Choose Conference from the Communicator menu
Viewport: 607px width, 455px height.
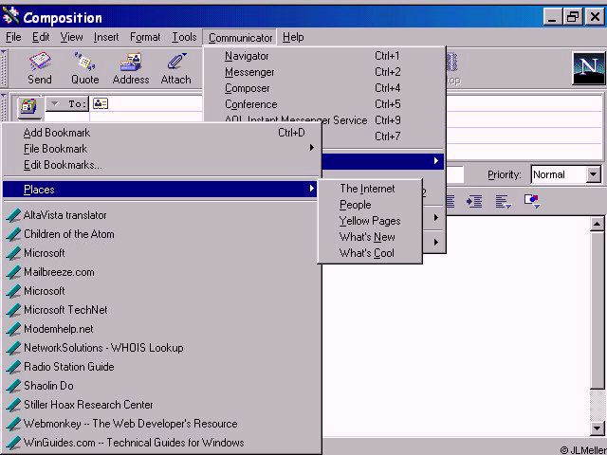coord(324,104)
